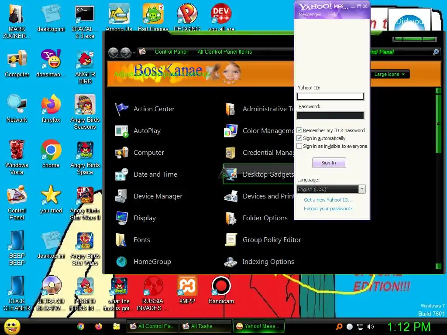This screenshot has width=447, height=335.
Task: Click the Back navigation button
Action: (x=113, y=53)
